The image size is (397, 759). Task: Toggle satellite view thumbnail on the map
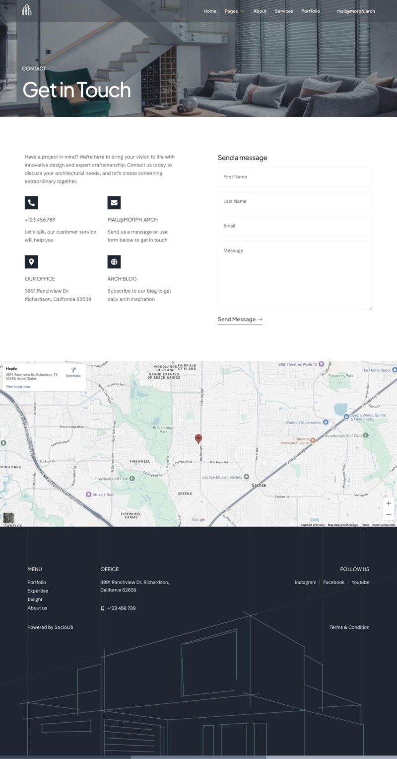[x=8, y=518]
